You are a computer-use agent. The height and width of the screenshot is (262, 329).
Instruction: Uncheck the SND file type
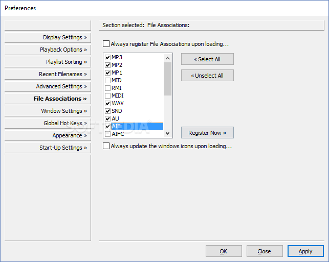107,111
